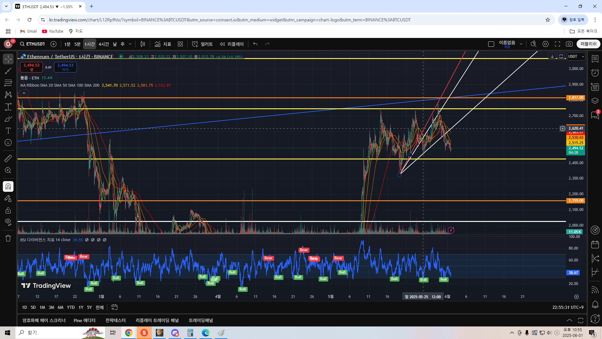The width and height of the screenshot is (602, 339).
Task: Select the 4시간 timeframe button
Action: tap(103, 44)
